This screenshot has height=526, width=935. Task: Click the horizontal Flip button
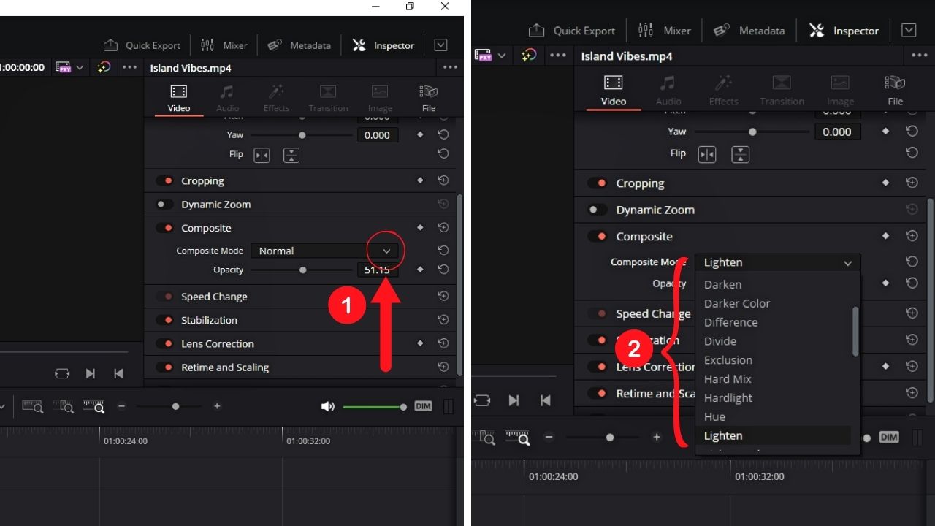coord(262,155)
